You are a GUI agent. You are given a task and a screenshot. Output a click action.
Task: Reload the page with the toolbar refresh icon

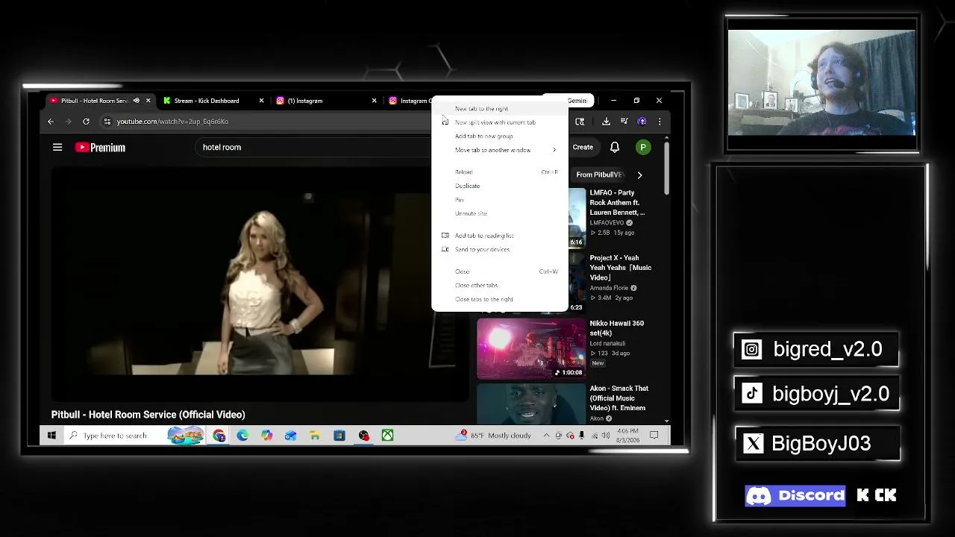(87, 122)
